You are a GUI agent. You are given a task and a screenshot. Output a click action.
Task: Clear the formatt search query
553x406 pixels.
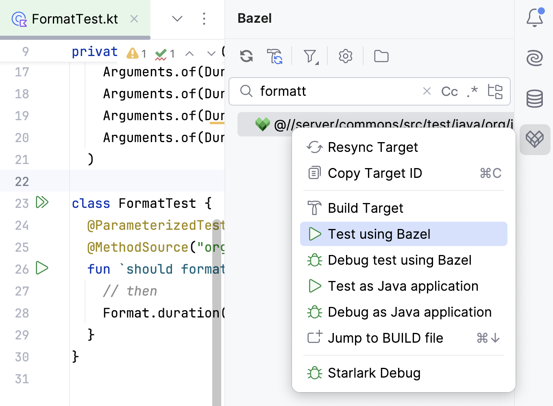coord(427,91)
